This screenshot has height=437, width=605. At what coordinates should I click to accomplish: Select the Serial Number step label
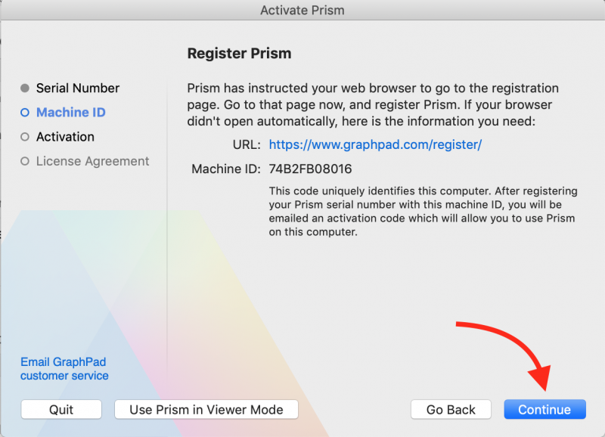click(78, 88)
